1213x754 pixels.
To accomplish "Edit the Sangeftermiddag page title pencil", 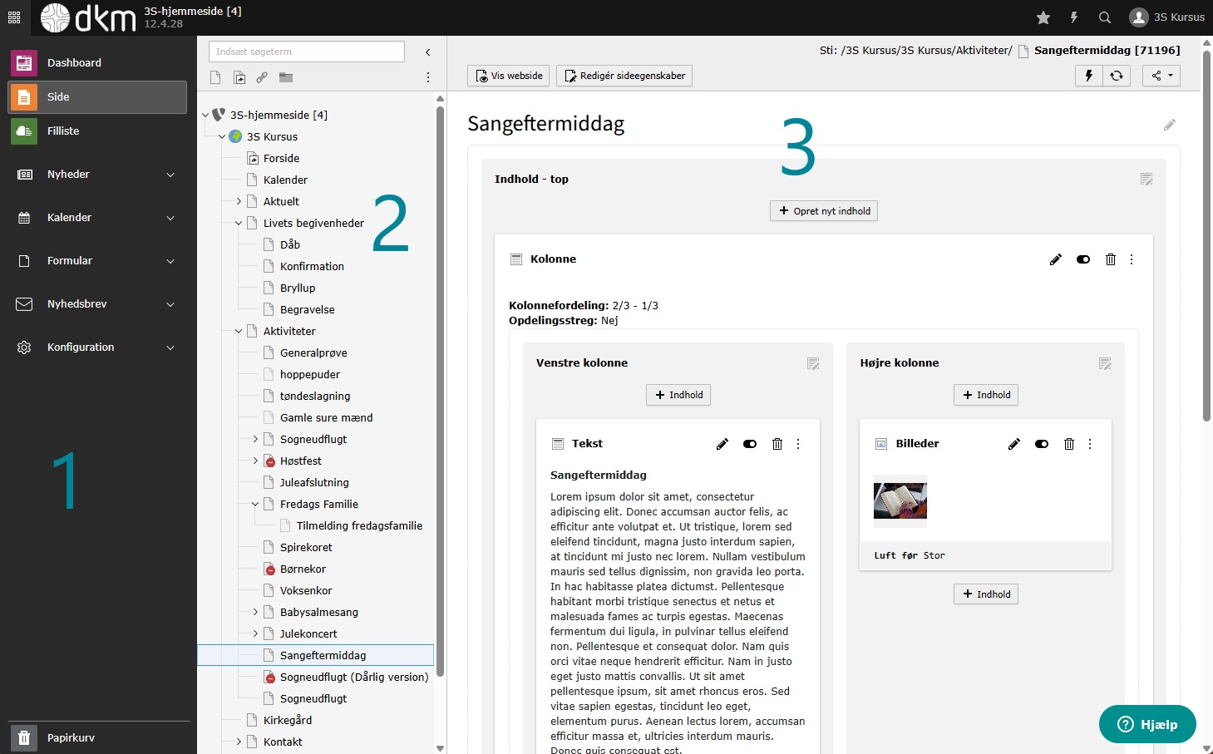I will click(1170, 125).
